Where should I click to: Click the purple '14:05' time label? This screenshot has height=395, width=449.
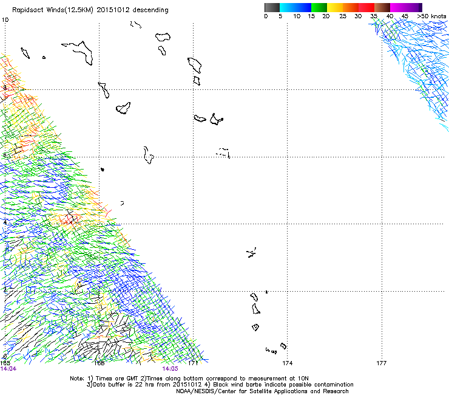(x=170, y=369)
